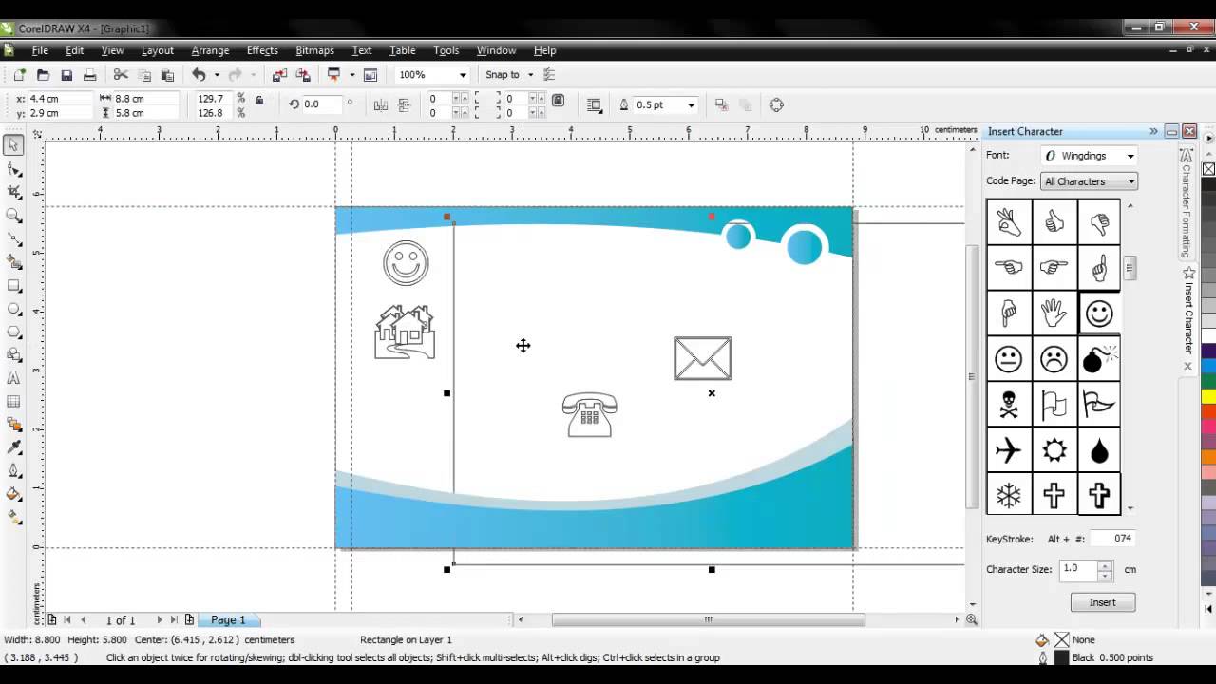The height and width of the screenshot is (684, 1216).
Task: Click the yellow palette swatch
Action: pos(1208,397)
